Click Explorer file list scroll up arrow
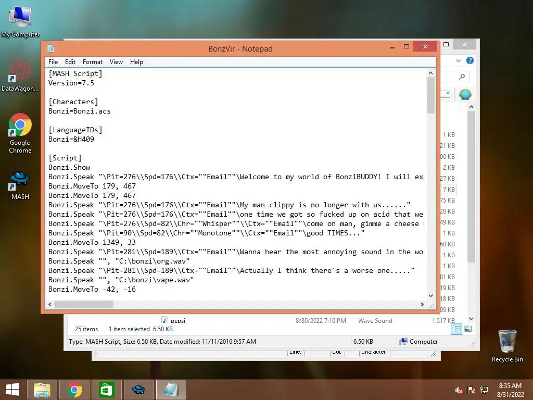Screen dimensions: 533x400 tap(471, 107)
